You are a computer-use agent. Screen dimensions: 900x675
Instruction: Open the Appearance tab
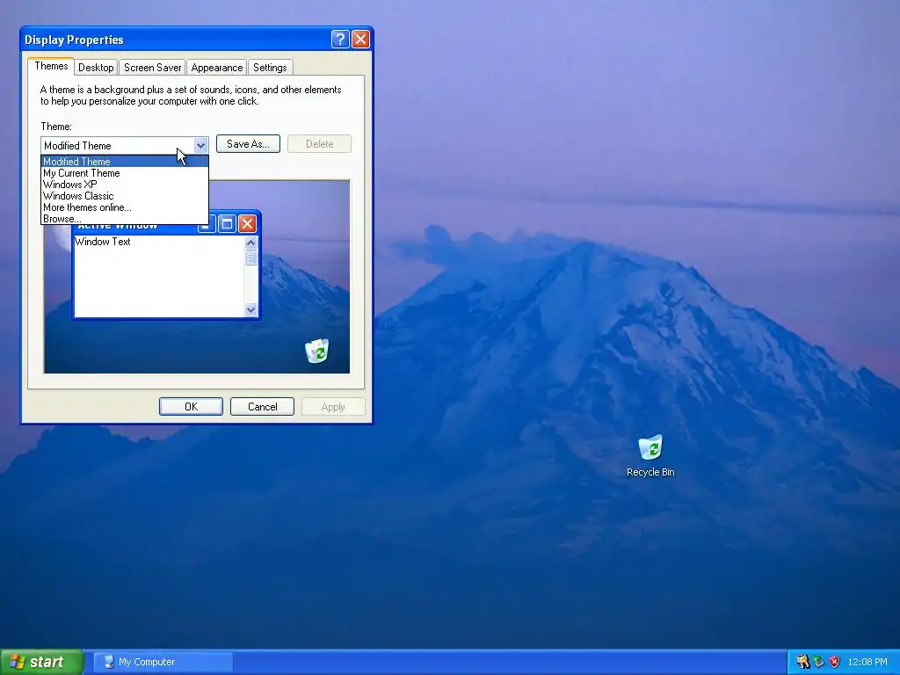(x=216, y=67)
